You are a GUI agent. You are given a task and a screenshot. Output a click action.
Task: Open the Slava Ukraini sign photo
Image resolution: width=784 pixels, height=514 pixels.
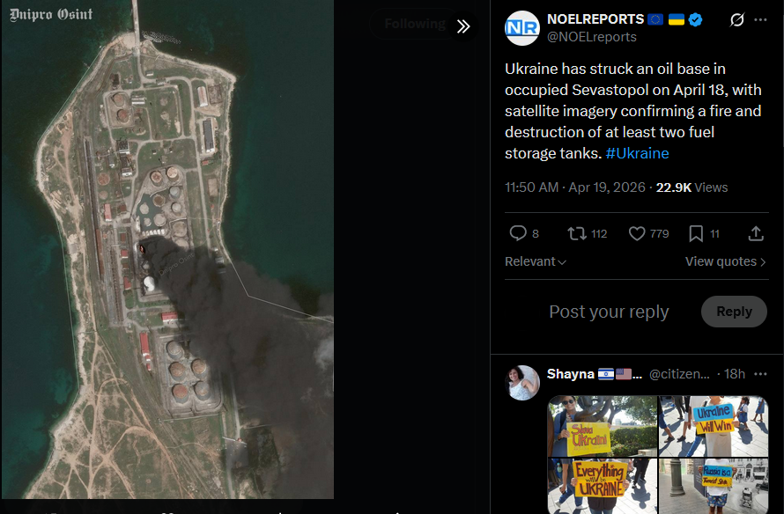pos(602,426)
